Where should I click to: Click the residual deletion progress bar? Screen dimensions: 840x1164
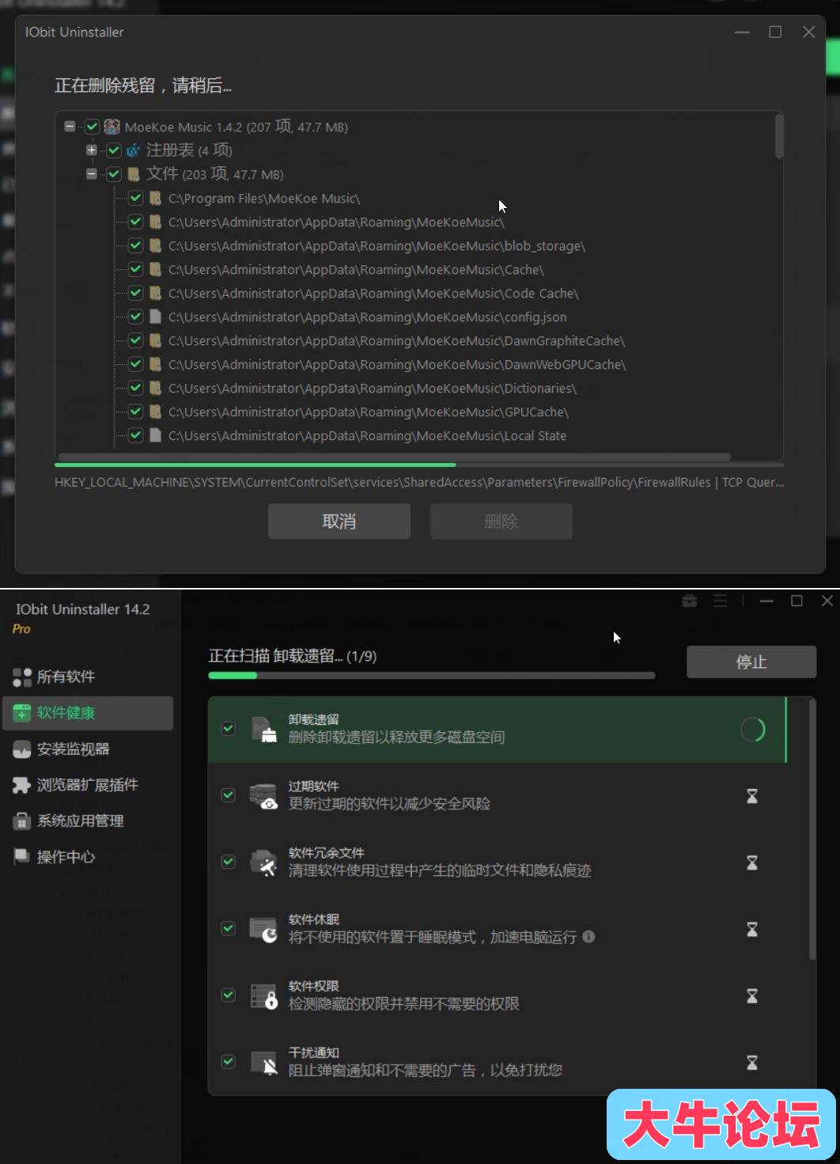pos(419,464)
